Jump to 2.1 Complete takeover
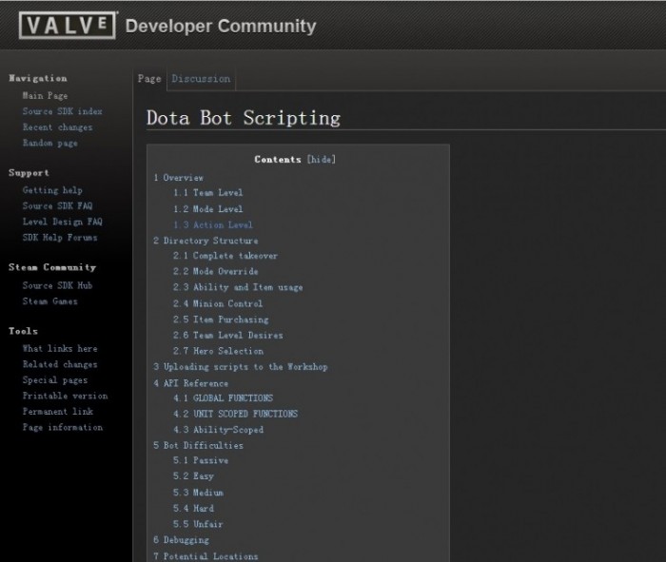This screenshot has height=562, width=666. coord(225,256)
